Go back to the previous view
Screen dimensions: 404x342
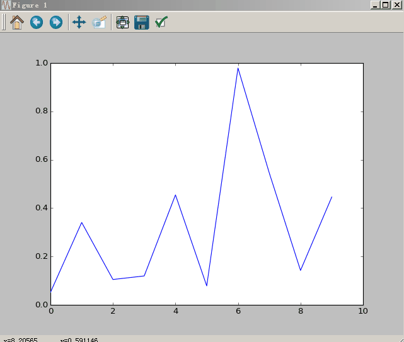37,23
